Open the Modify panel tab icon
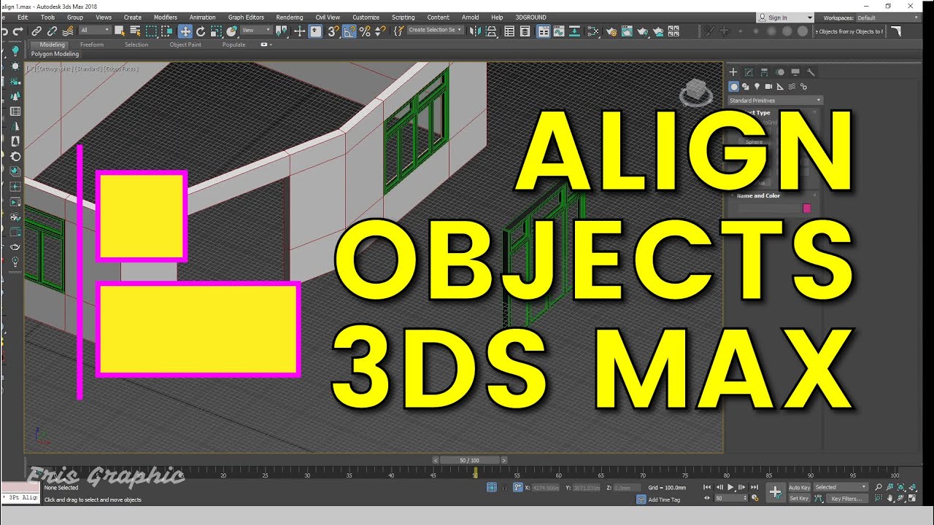This screenshot has width=934, height=525. 749,72
